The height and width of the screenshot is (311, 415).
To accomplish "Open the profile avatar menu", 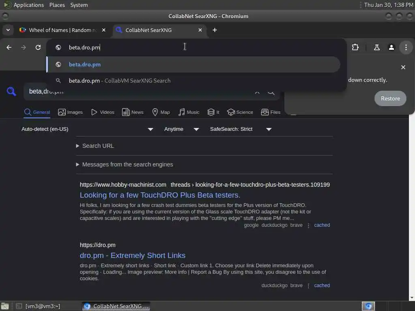I will point(391,47).
